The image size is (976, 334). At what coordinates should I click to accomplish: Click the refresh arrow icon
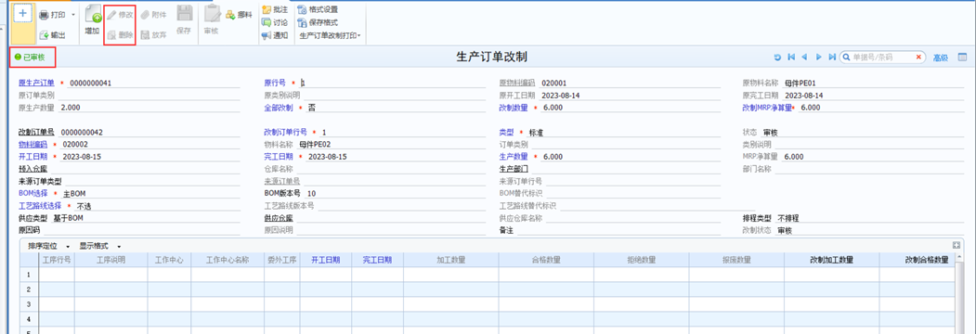(777, 58)
